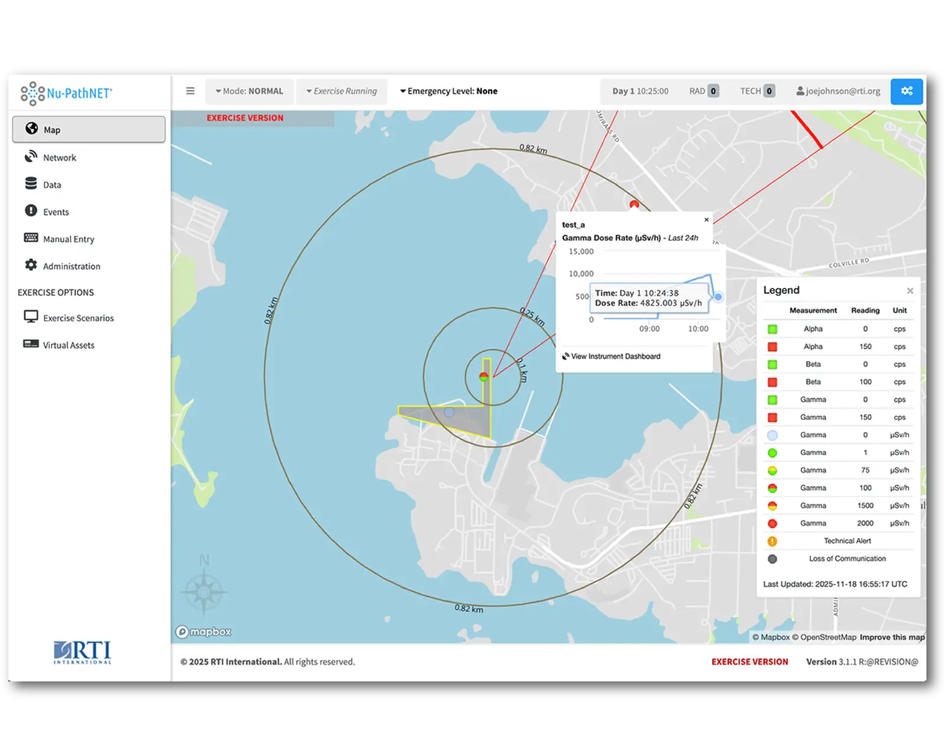Open Exercise Scenarios
Image resolution: width=944 pixels, height=756 pixels.
click(88, 318)
